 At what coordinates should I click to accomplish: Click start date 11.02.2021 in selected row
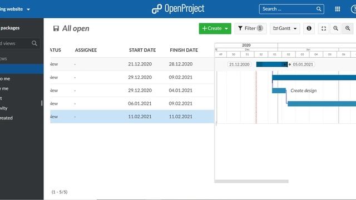[140, 117]
